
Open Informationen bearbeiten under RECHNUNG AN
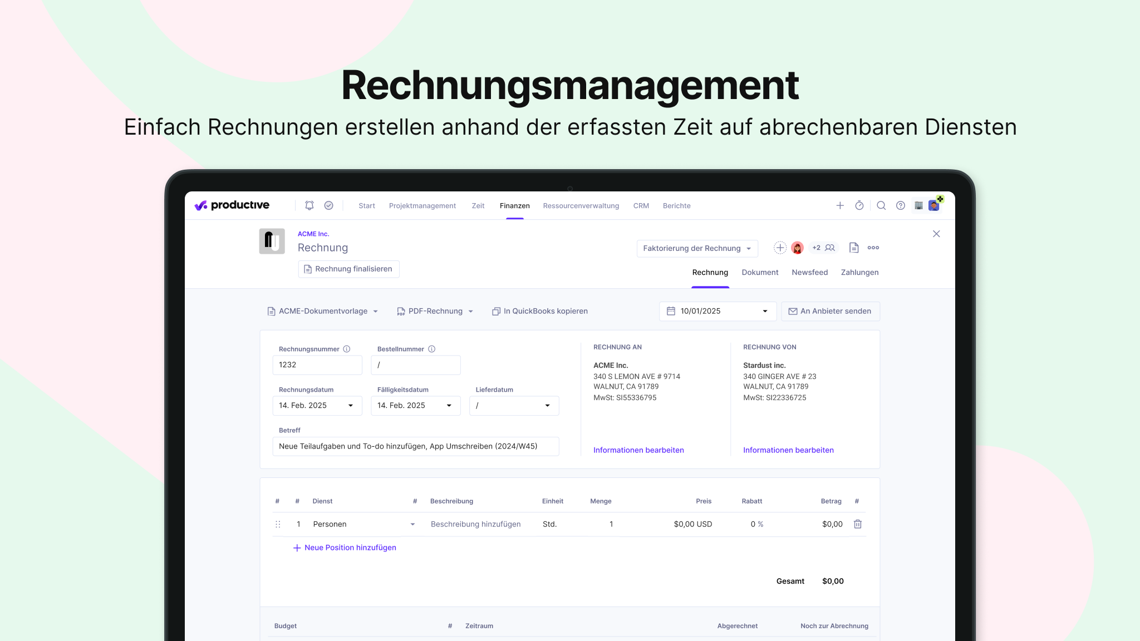click(638, 450)
